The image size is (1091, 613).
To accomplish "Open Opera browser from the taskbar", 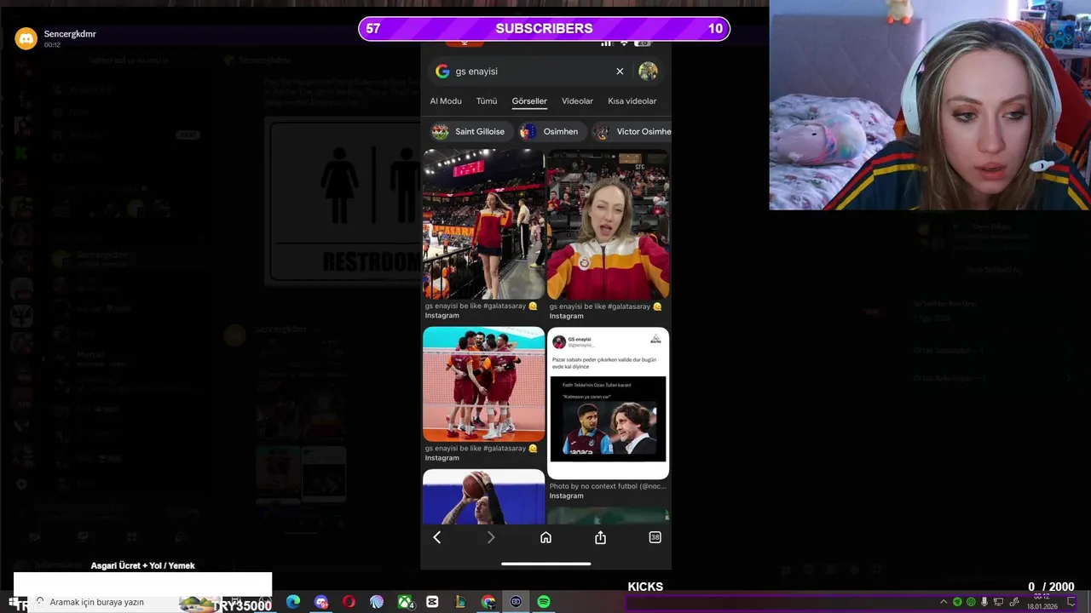I will click(x=349, y=602).
